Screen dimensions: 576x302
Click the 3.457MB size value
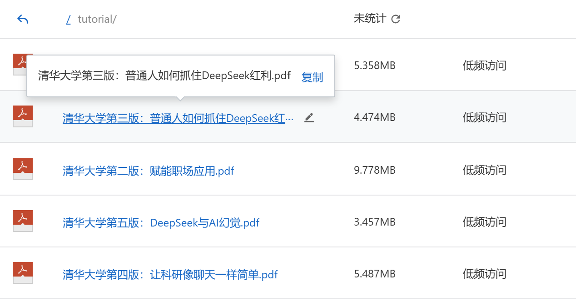(375, 222)
